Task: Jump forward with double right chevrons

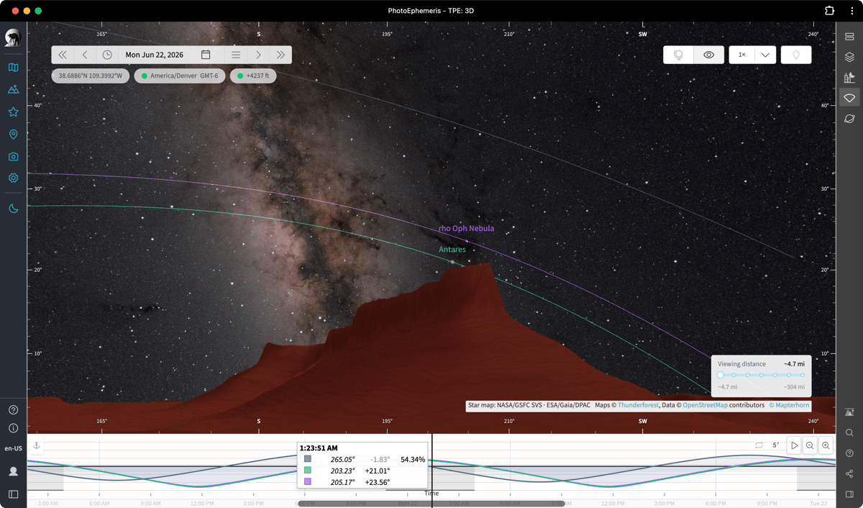Action: 280,55
